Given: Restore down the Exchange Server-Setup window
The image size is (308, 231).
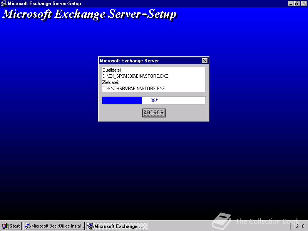Looking at the screenshot, I should (x=297, y=3).
